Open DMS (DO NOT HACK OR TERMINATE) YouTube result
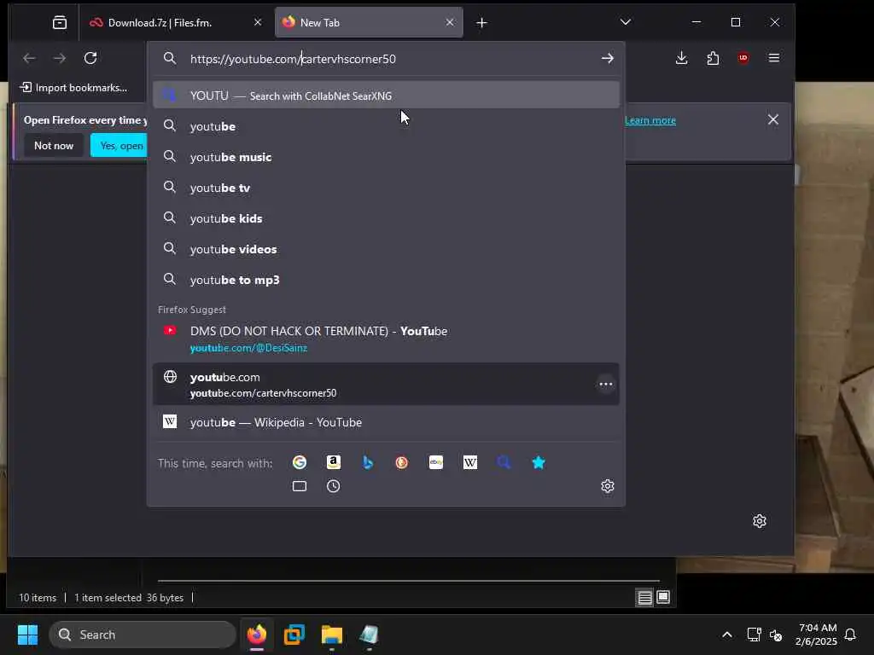Viewport: 874px width, 655px height. pos(386,339)
